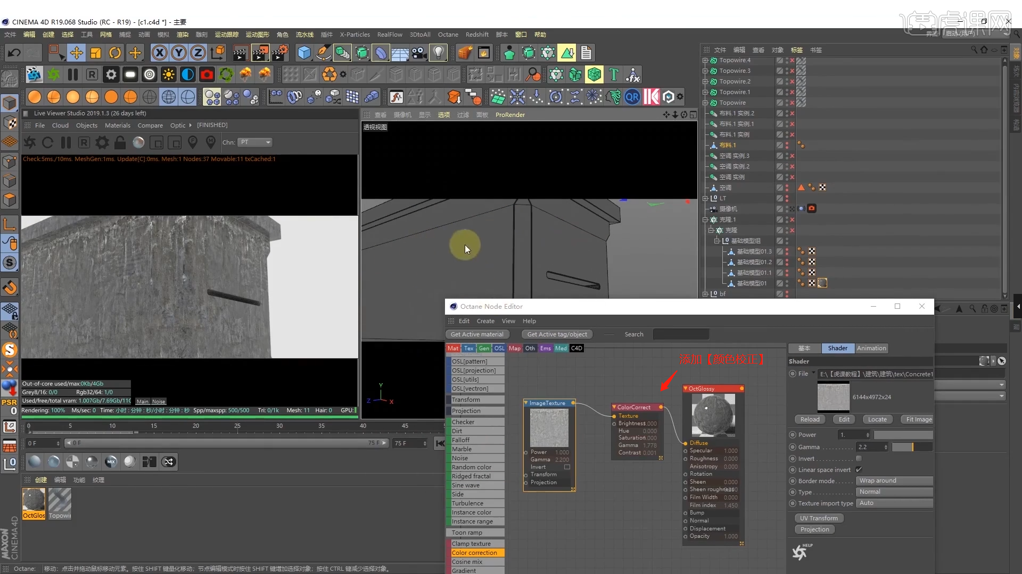Click the timeline frame scrub bar
Screen dimensions: 1022x574
226,443
